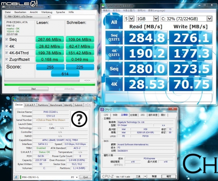The width and height of the screenshot is (218, 181).
Task: Run the 4K Q32T1 test button
Action: coord(114,53)
